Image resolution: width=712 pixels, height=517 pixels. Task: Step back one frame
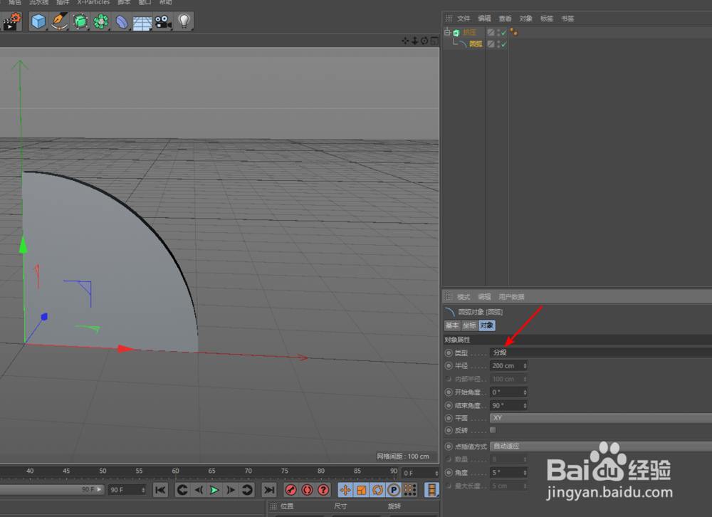click(199, 490)
